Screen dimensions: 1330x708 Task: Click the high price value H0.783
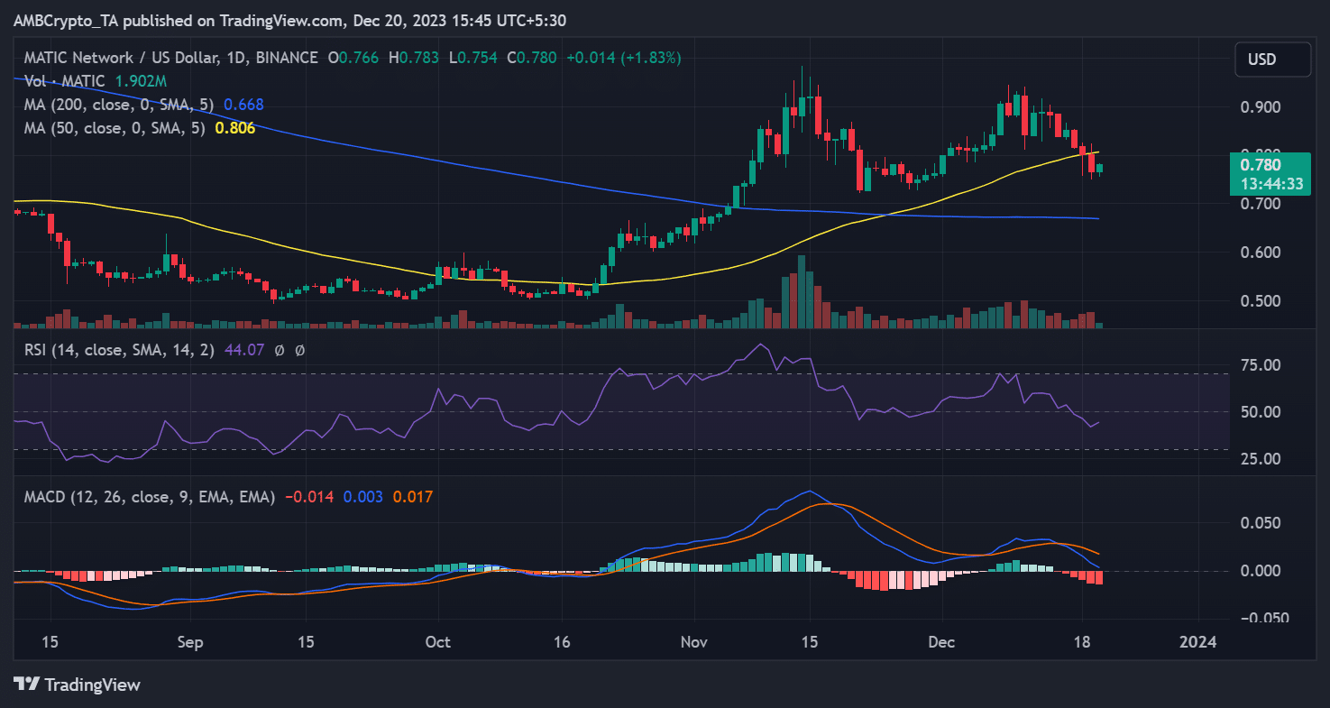pyautogui.click(x=414, y=58)
